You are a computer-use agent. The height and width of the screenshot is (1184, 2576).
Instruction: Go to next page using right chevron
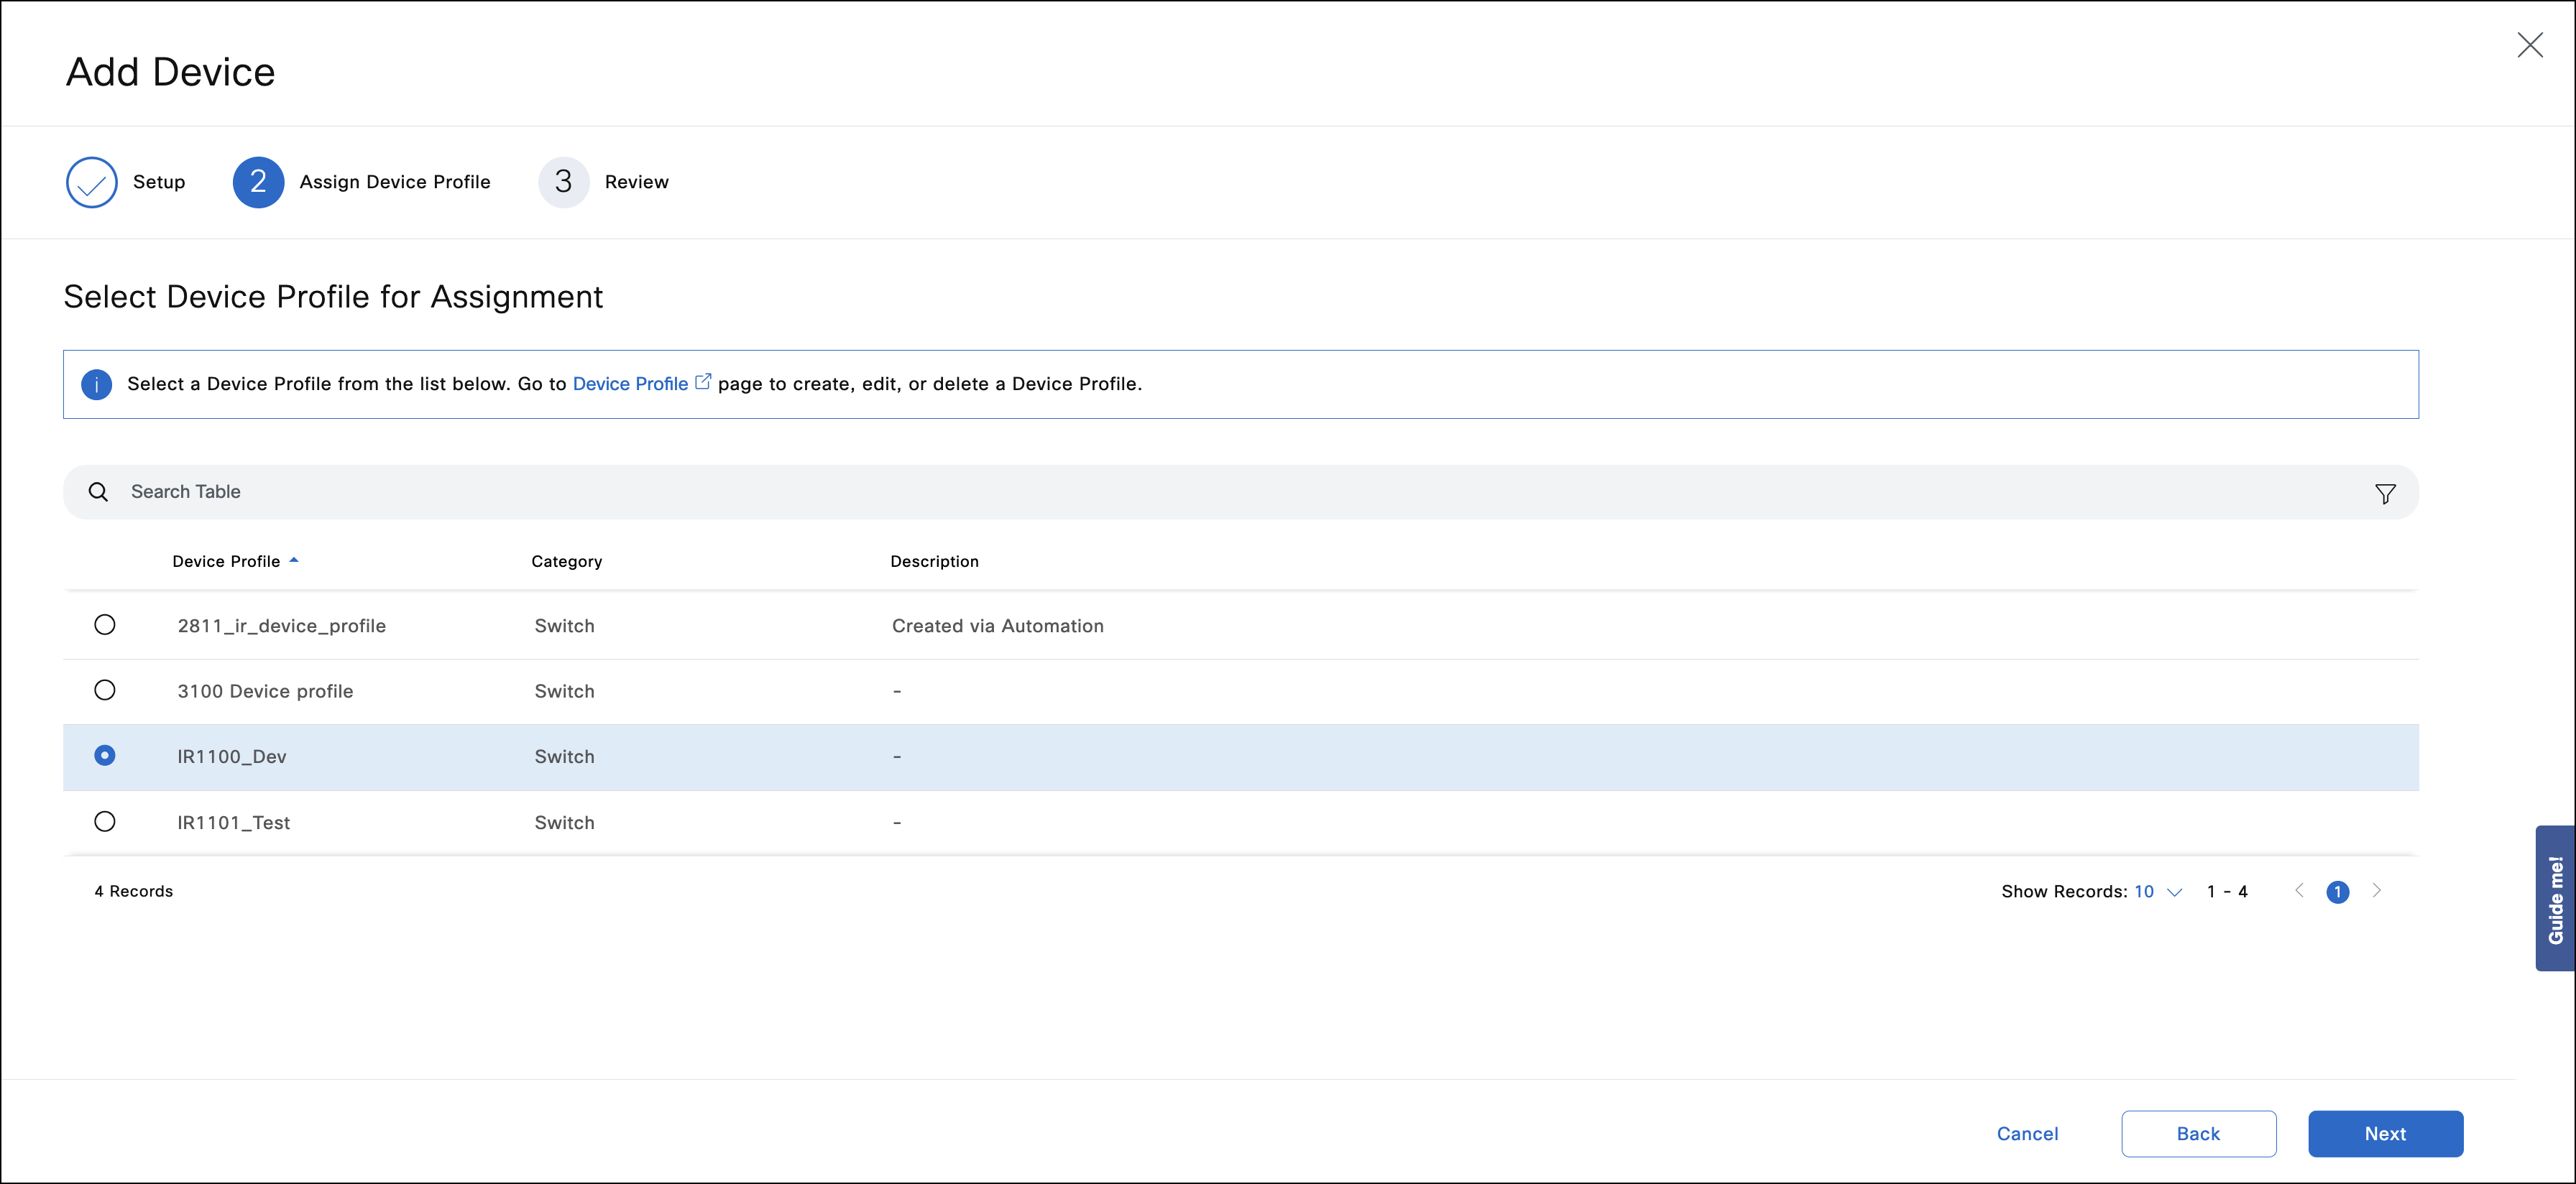[x=2378, y=891]
